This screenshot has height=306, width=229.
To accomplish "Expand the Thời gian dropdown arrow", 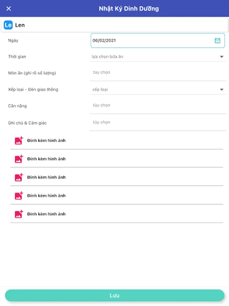I will pyautogui.click(x=222, y=56).
